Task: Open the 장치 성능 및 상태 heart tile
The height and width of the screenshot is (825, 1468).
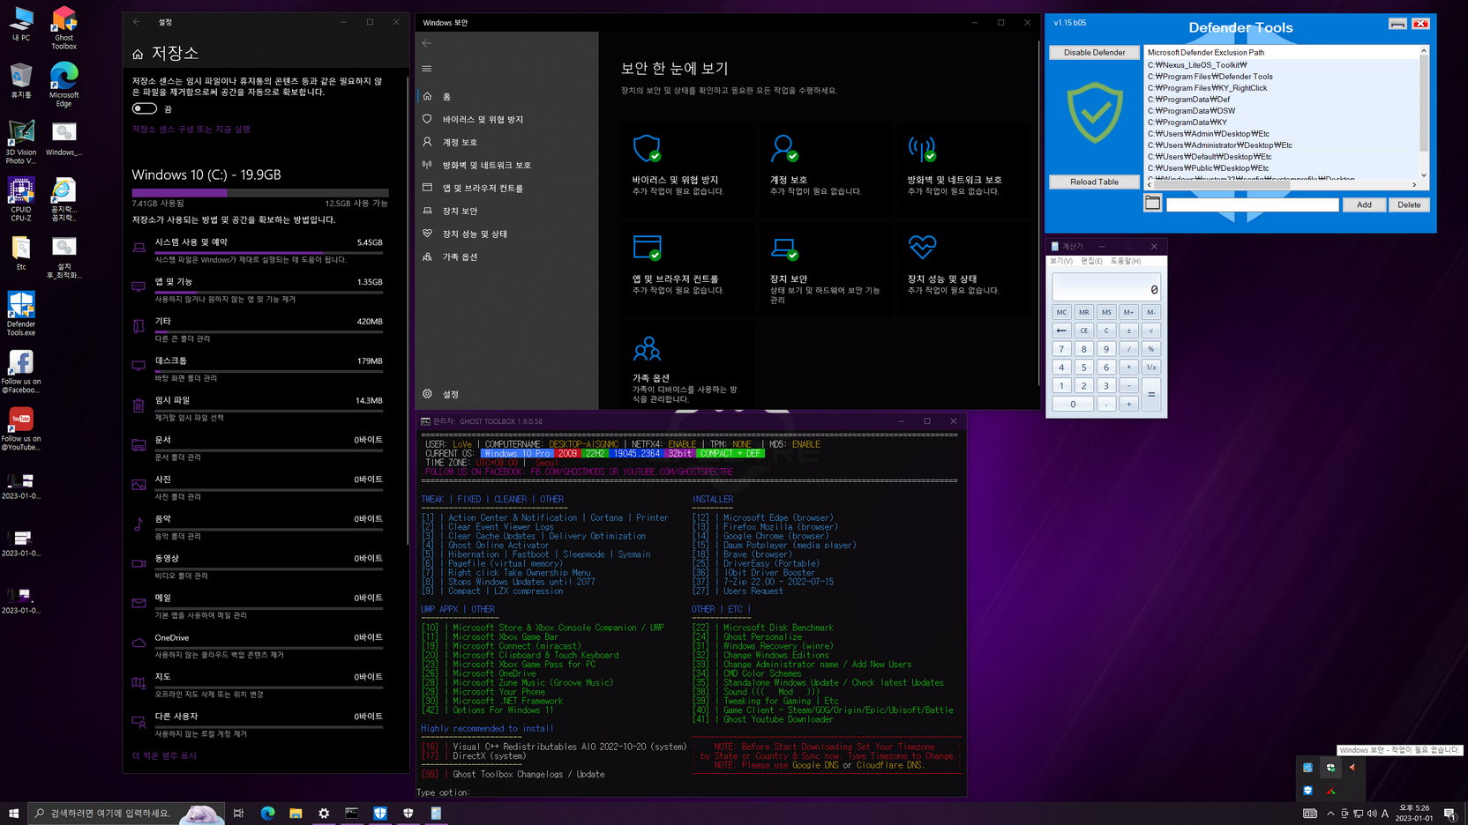Action: [x=962, y=267]
